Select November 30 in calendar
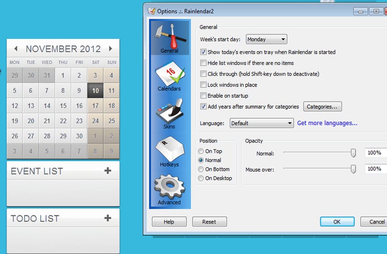 [79, 136]
